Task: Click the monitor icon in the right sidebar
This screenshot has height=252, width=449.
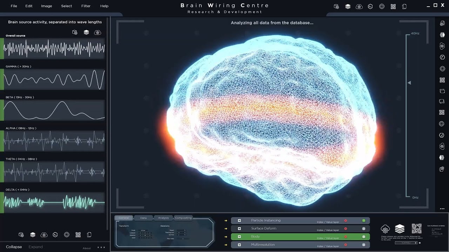Action: [x=442, y=101]
